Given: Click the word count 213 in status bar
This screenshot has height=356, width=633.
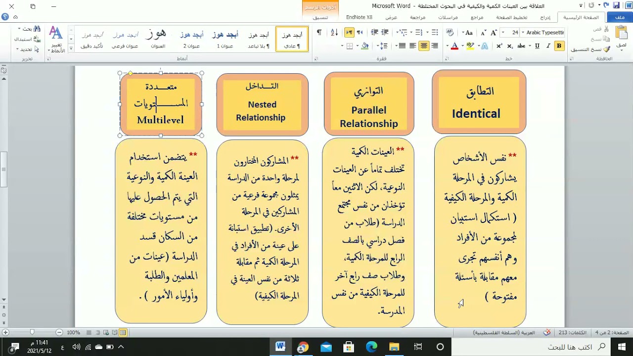Looking at the screenshot, I should (572, 332).
